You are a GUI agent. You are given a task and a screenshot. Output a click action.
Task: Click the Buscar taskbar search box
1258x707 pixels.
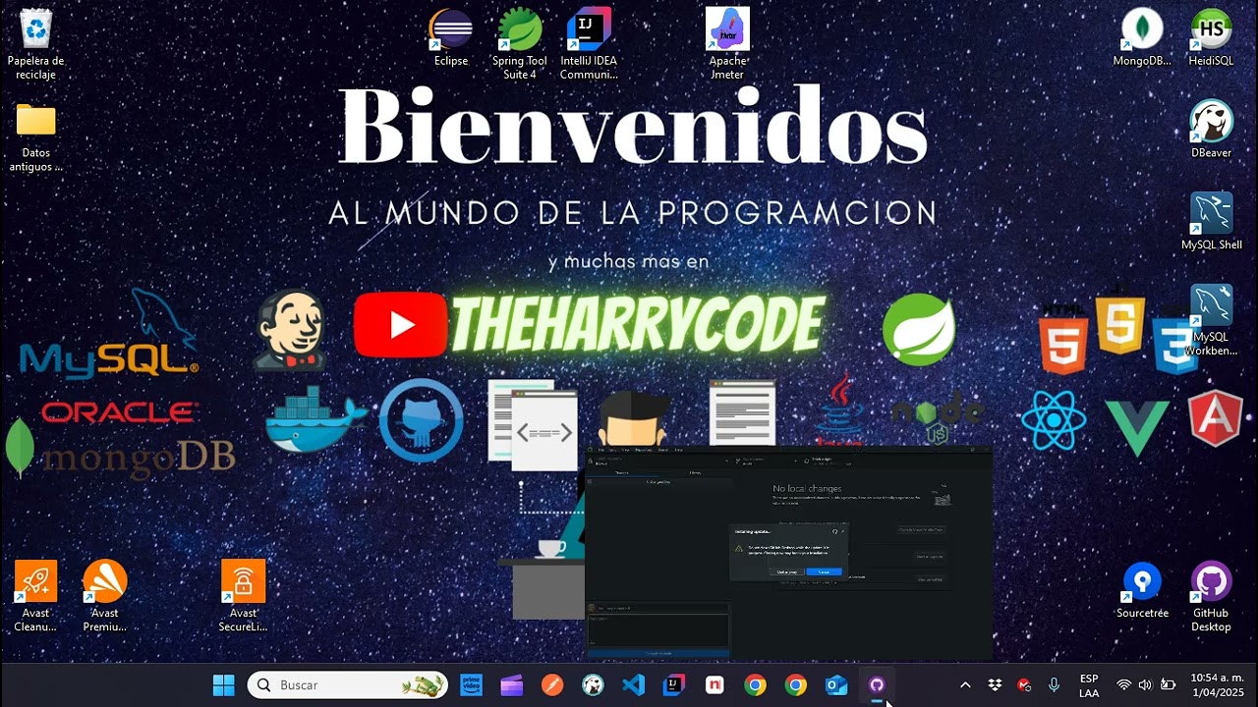pos(348,684)
